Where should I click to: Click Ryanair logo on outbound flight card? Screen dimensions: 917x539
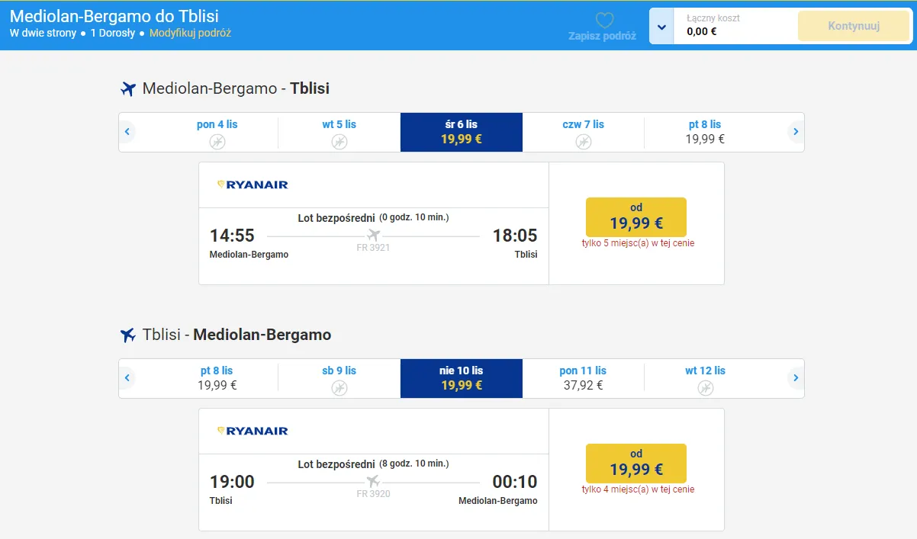[x=253, y=184]
